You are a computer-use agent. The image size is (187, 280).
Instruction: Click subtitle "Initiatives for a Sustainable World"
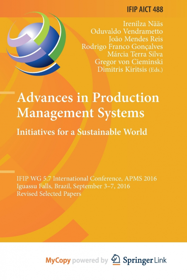[x=82, y=132]
